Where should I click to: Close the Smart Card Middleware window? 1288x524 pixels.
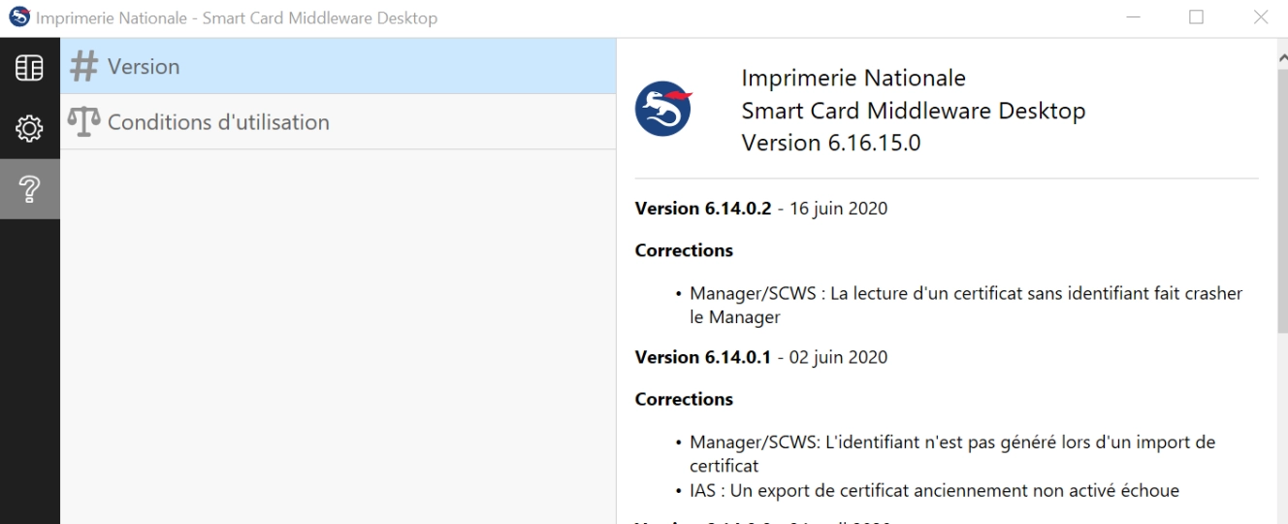coord(1260,17)
